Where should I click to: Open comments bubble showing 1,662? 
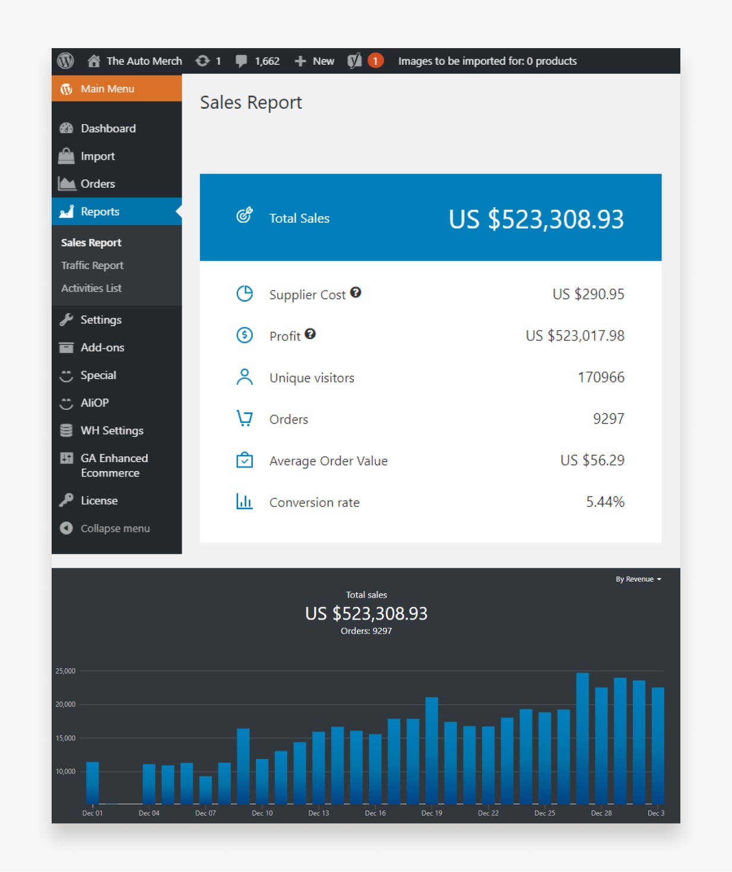click(241, 61)
